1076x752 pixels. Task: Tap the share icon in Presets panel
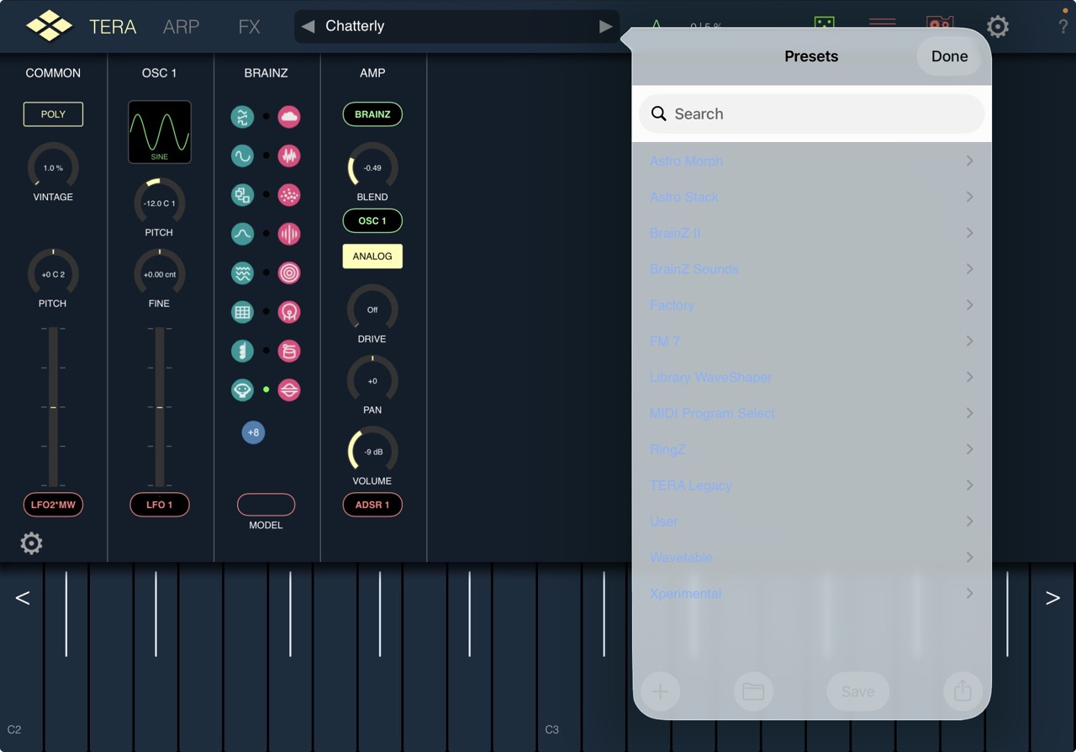(x=963, y=691)
